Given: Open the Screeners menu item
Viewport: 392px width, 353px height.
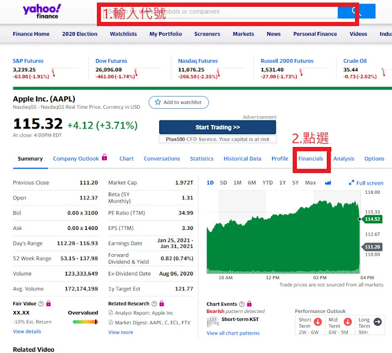Looking at the screenshot, I should point(207,34).
